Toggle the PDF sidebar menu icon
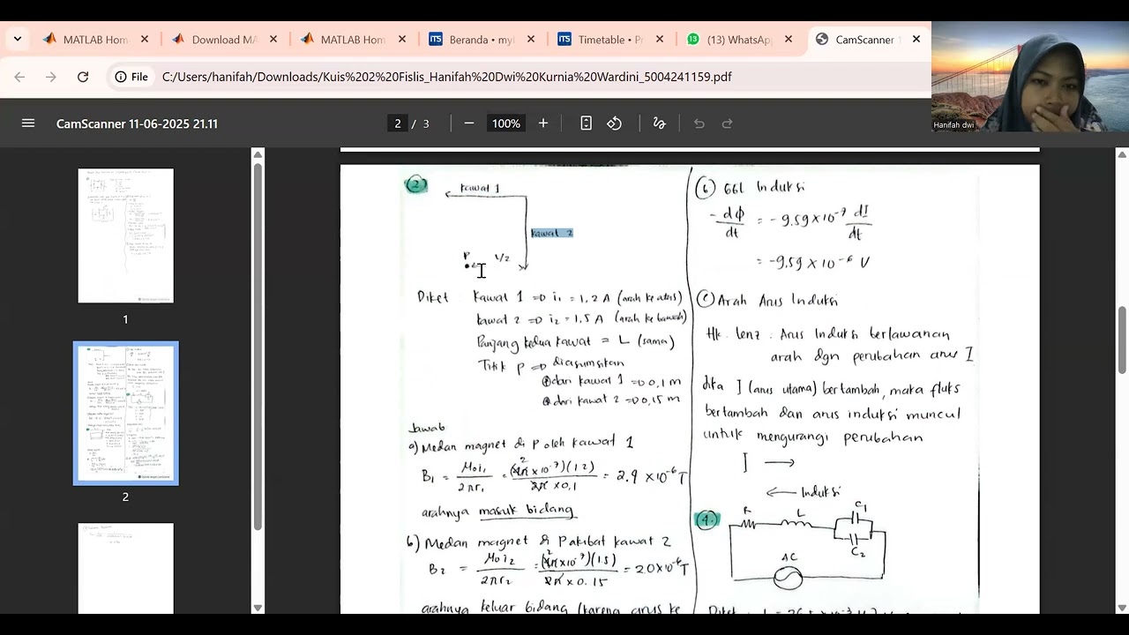Image resolution: width=1129 pixels, height=635 pixels. [x=28, y=123]
